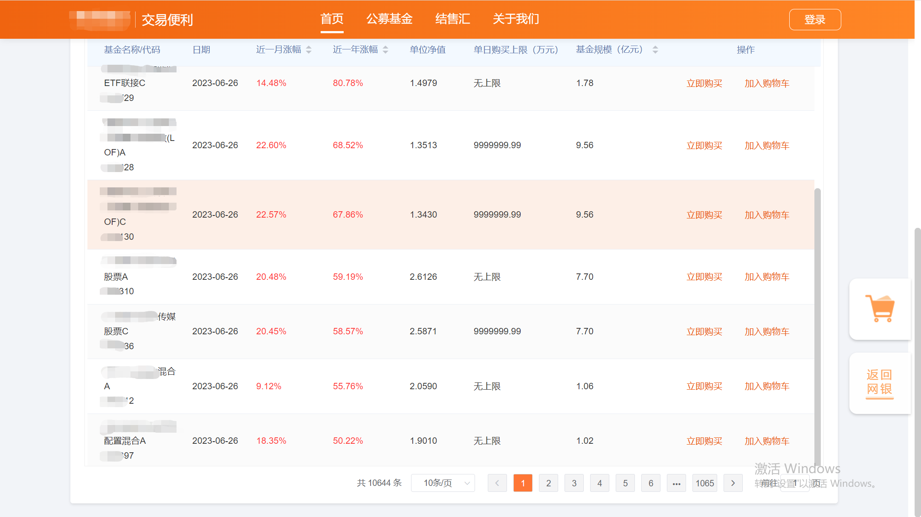Go to page 5
921x517 pixels.
point(625,483)
